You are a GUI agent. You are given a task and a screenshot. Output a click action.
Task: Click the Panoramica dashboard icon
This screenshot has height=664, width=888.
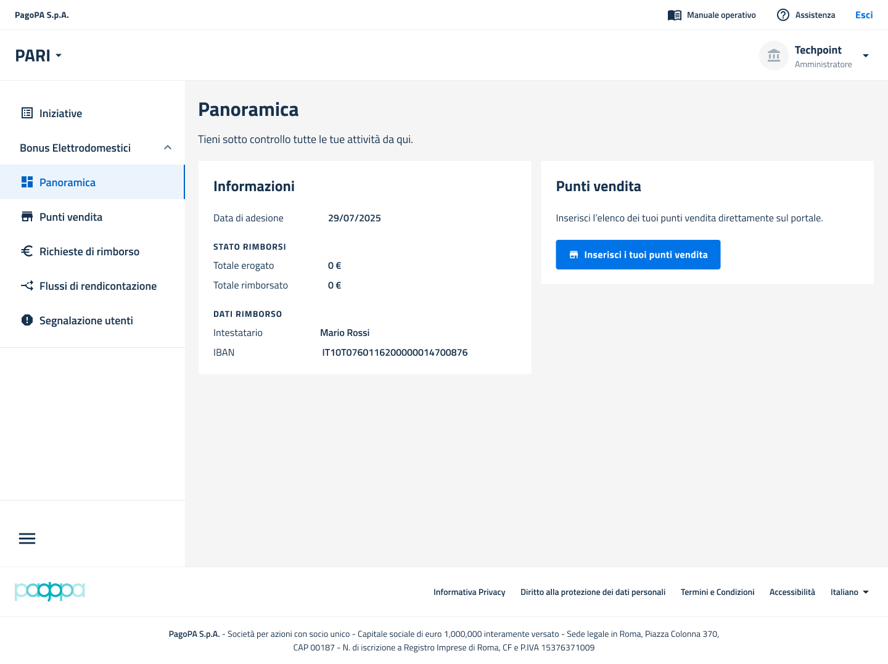(27, 182)
